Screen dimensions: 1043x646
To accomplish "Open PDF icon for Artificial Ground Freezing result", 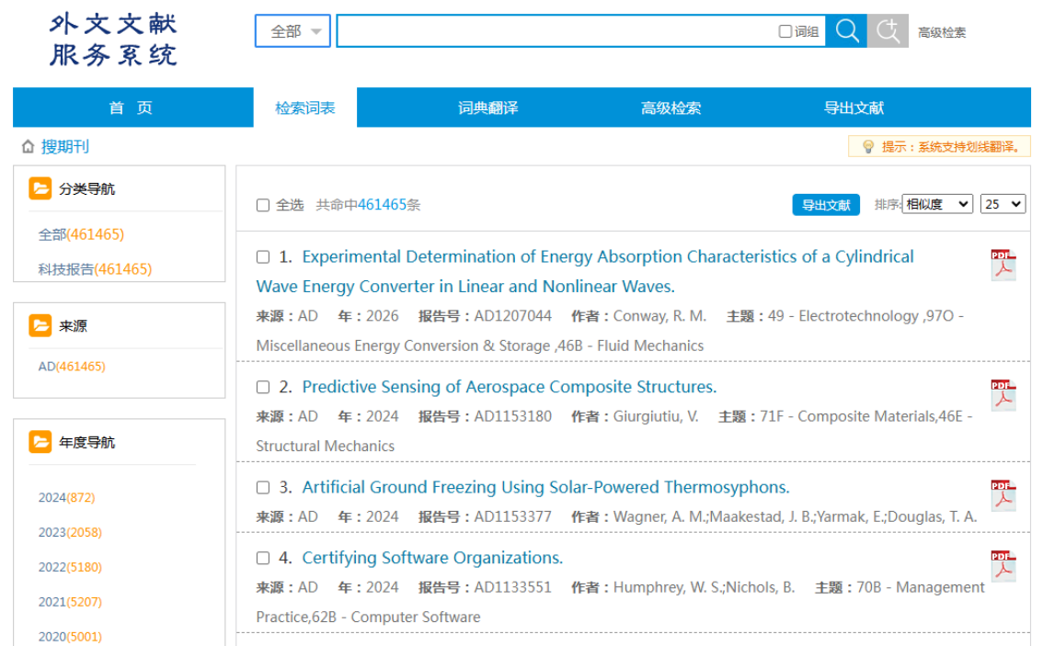I will pos(1003,495).
